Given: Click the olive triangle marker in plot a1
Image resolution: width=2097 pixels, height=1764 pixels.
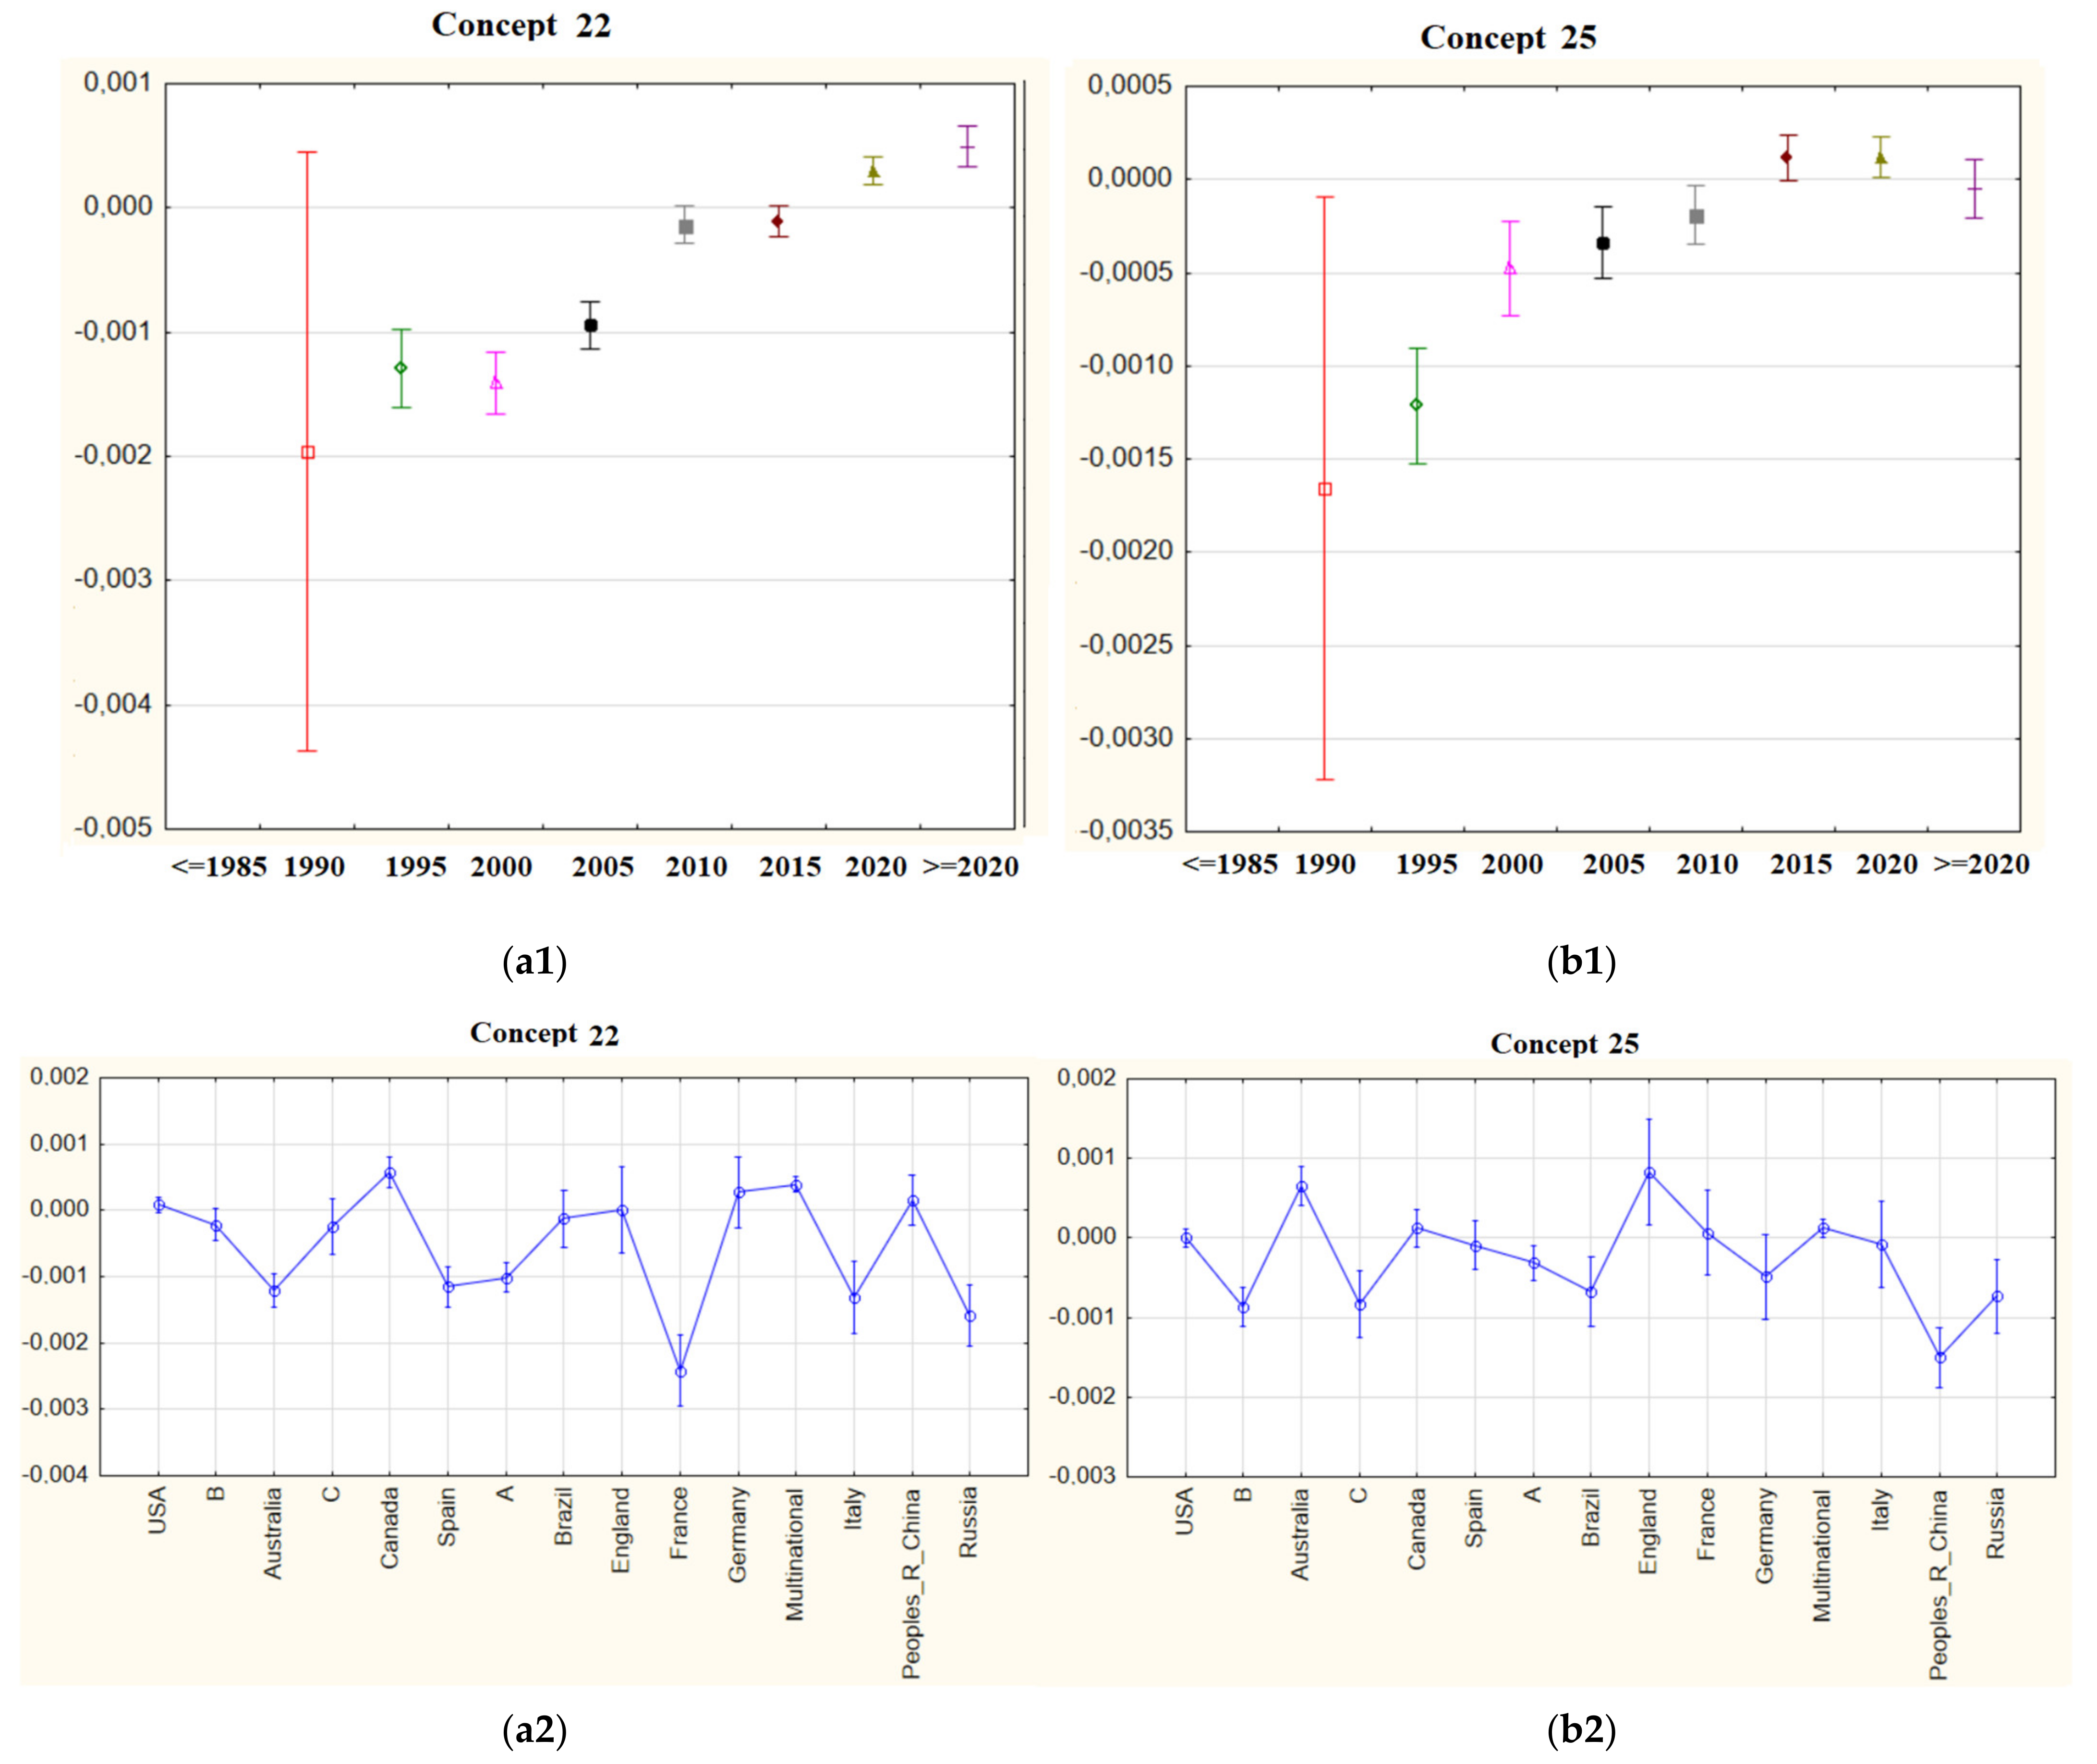Looking at the screenshot, I should point(874,172).
